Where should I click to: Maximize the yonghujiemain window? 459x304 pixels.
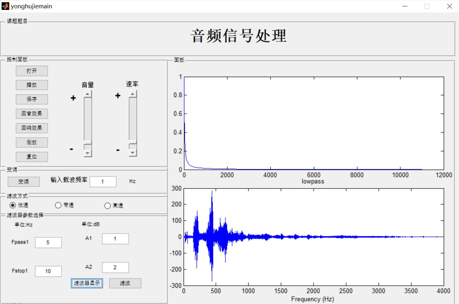click(427, 6)
